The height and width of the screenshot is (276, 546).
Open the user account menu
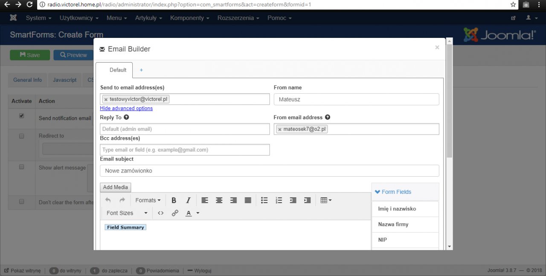click(531, 18)
